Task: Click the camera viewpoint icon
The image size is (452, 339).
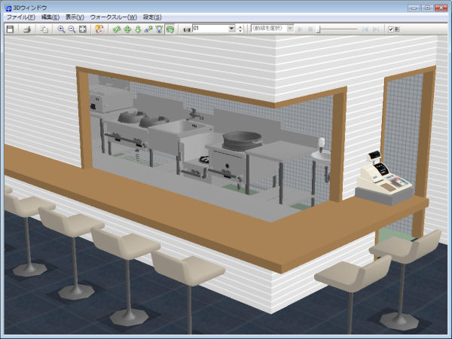Action: [x=186, y=29]
